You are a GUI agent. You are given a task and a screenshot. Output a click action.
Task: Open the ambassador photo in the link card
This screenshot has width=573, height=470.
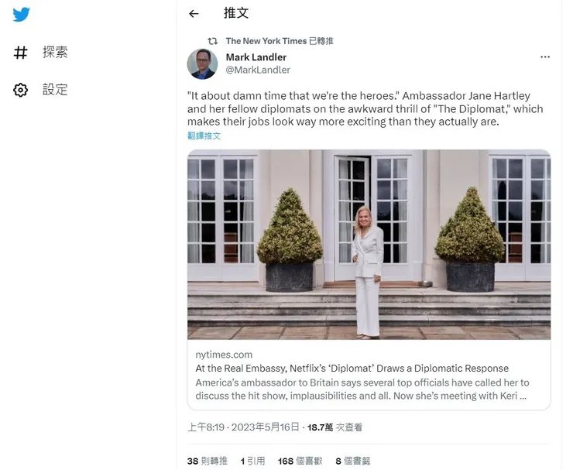[x=369, y=245]
